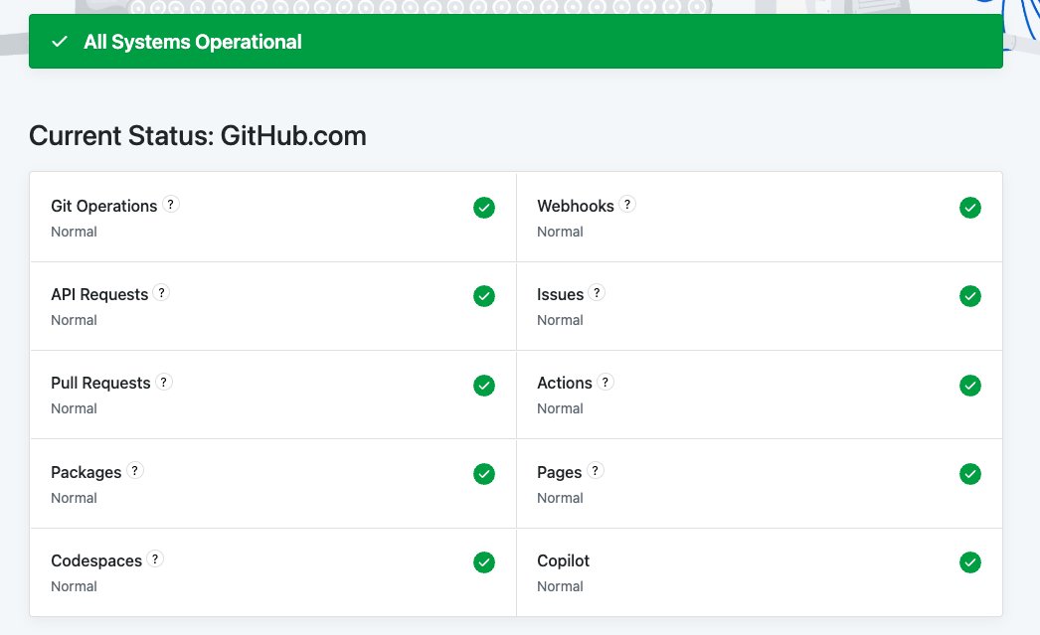Click Normal status under Issues
Viewport: 1040px width, 635px height.
[560, 320]
